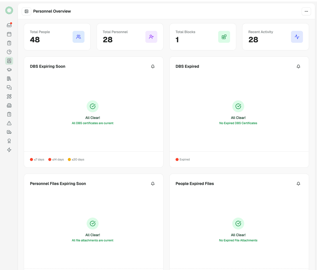Click green check in DBS Expiring Soon card
Image resolution: width=317 pixels, height=270 pixels.
[x=93, y=106]
